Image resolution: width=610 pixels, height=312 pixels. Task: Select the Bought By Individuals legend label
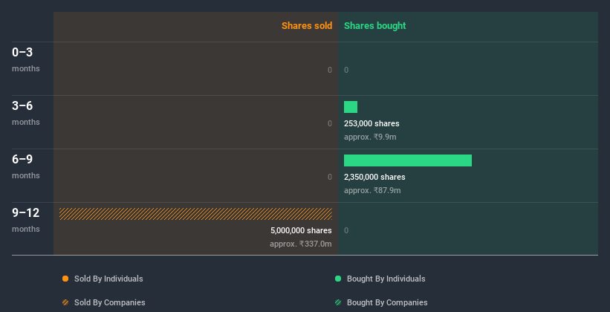tap(386, 279)
